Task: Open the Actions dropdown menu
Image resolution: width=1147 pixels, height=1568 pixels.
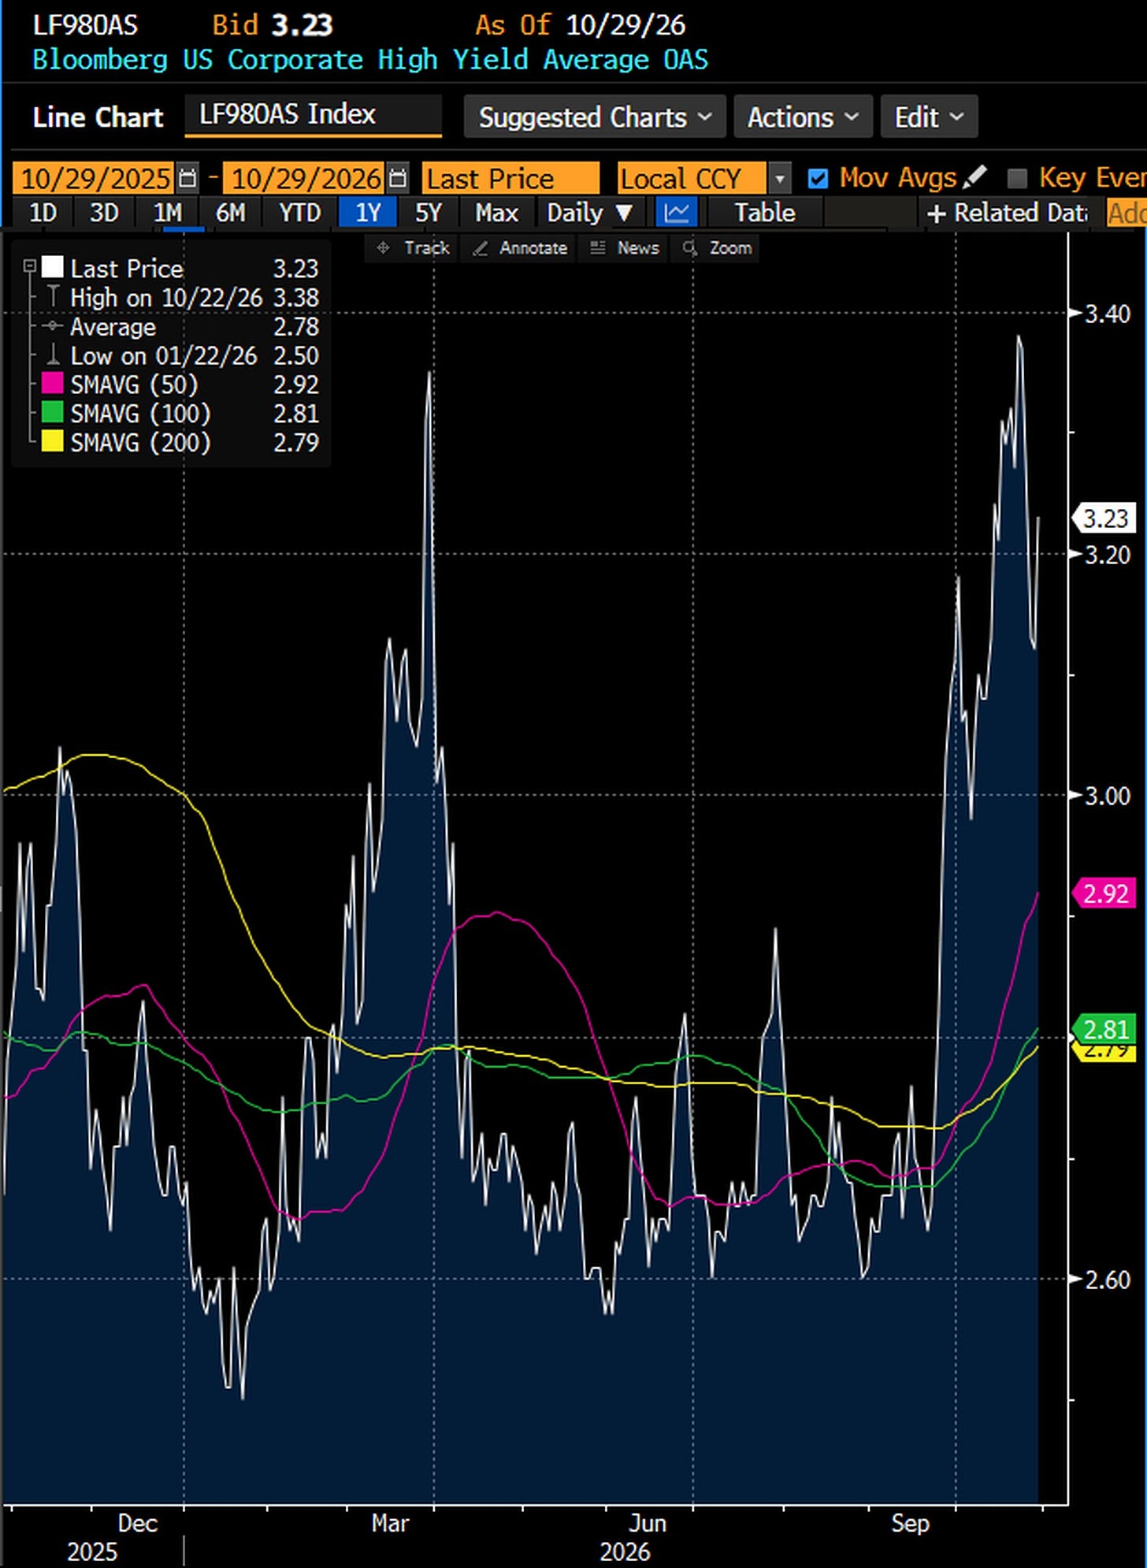Action: pyautogui.click(x=803, y=117)
